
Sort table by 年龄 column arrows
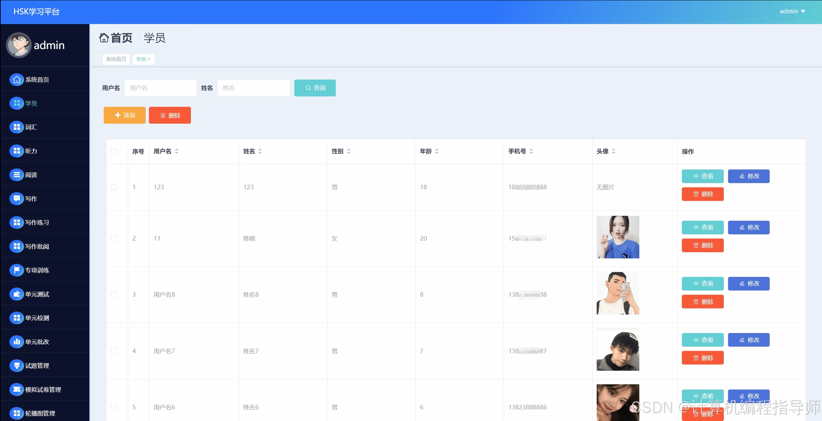pyautogui.click(x=437, y=151)
